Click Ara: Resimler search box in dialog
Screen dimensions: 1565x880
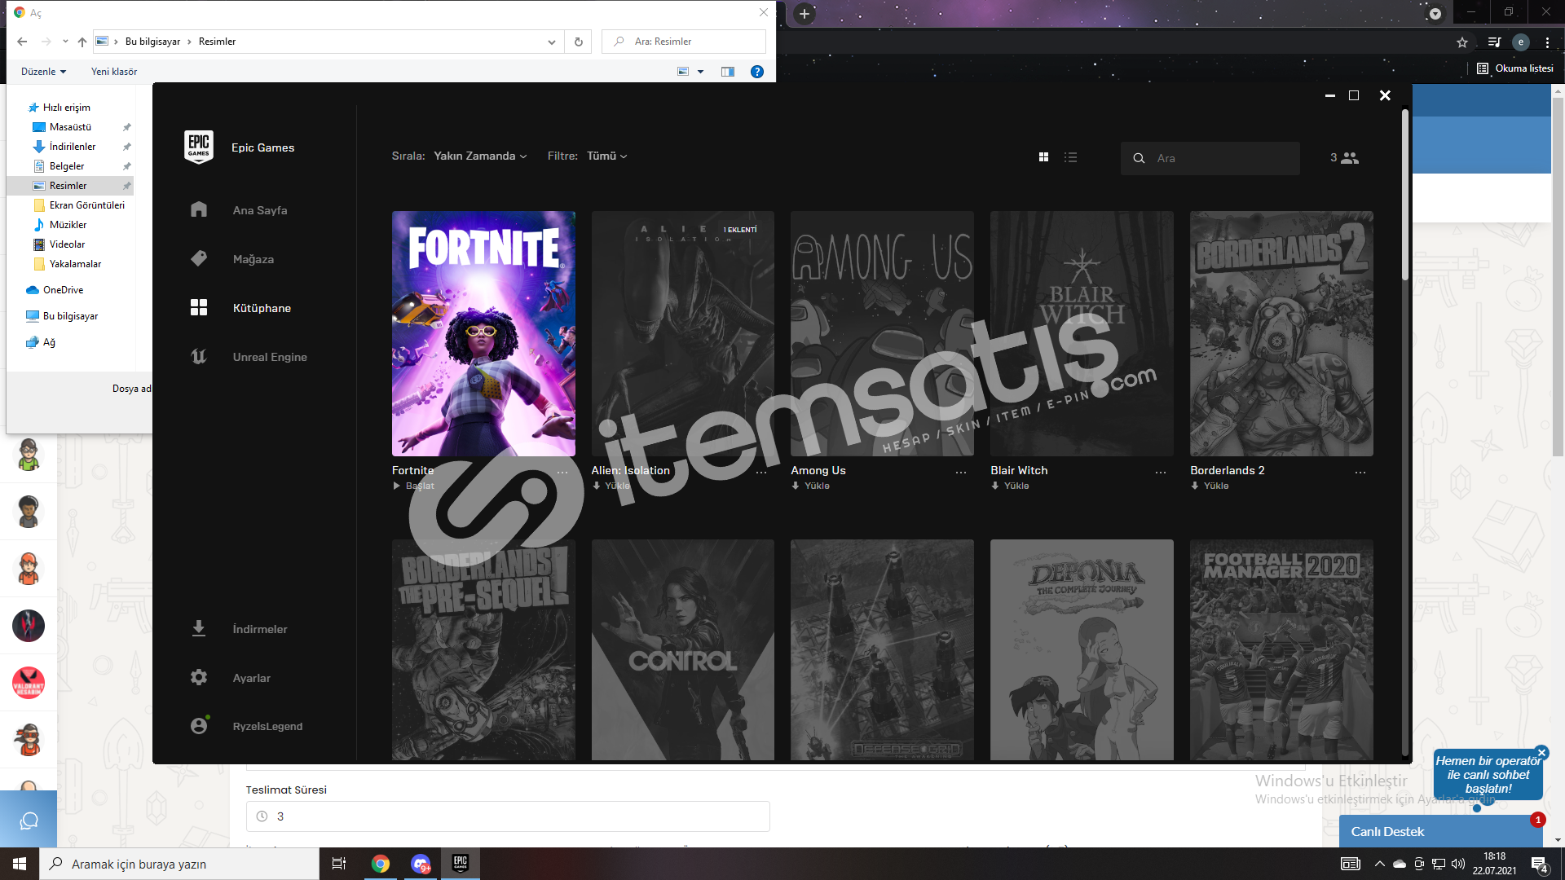click(684, 42)
